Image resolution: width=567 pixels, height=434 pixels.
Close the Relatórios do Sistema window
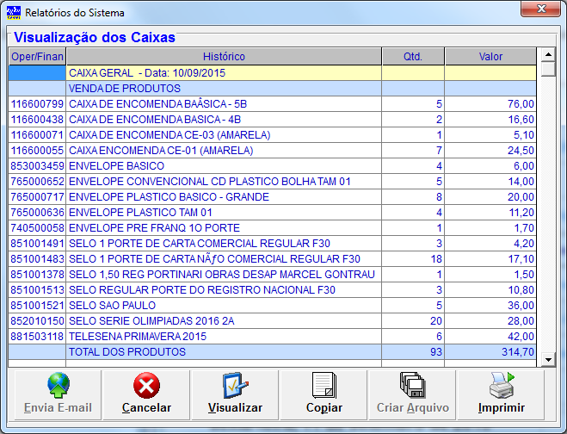pos(540,9)
